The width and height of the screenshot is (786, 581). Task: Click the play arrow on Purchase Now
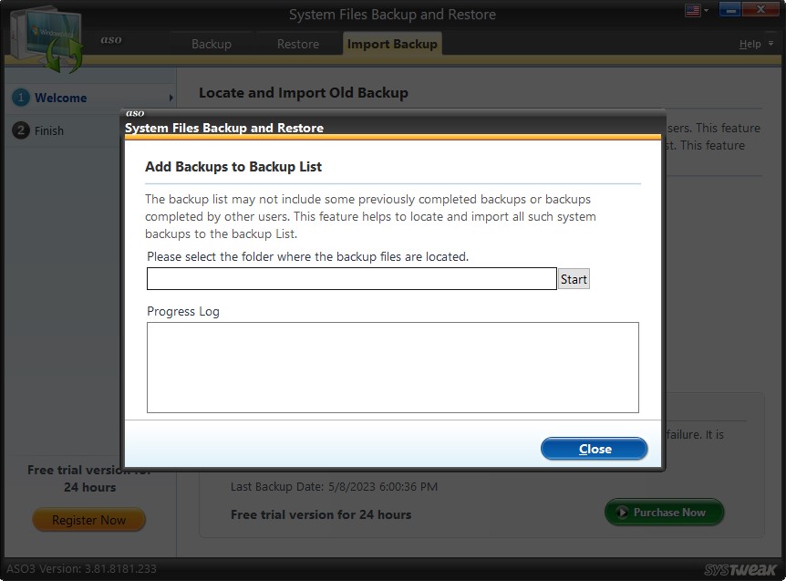pos(623,512)
